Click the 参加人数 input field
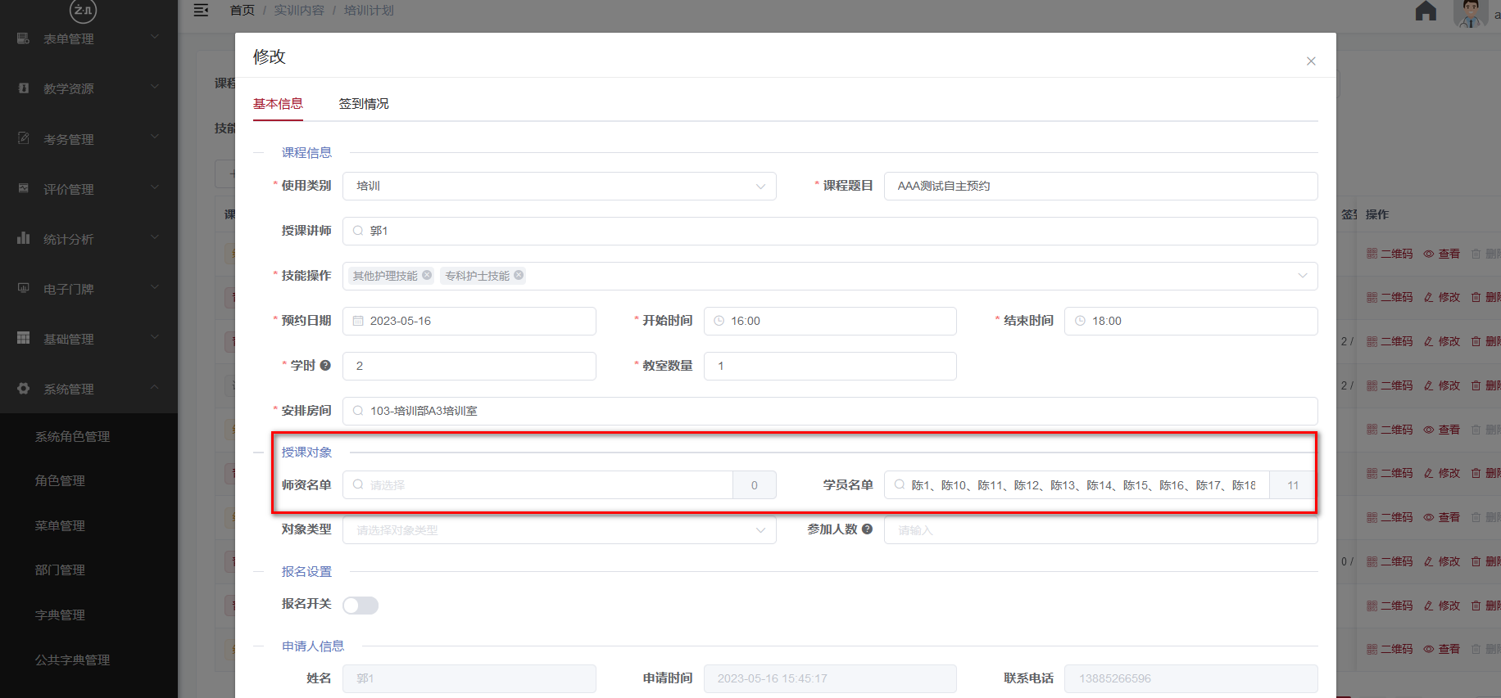The image size is (1501, 698). click(1100, 530)
